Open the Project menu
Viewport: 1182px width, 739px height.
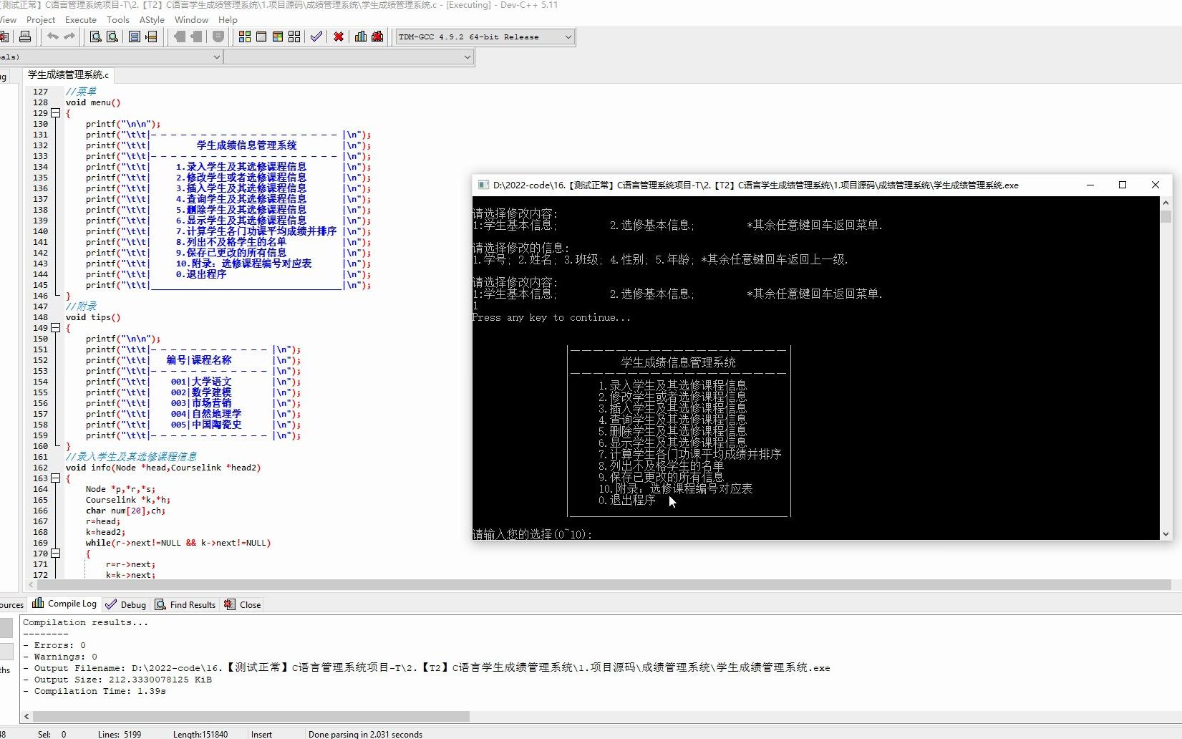tap(41, 19)
